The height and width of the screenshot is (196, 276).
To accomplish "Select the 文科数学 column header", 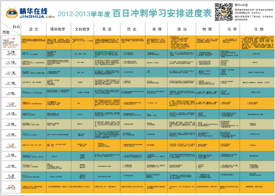I will click(82, 29).
